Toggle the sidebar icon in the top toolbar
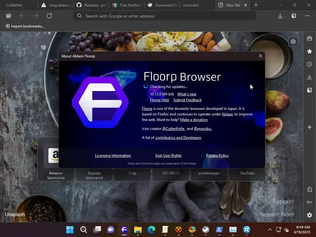This screenshot has width=316, height=237. 294,16
